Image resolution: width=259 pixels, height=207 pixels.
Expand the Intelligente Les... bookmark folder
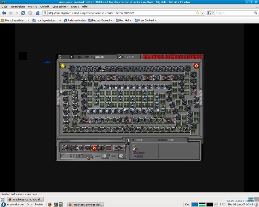47,20
